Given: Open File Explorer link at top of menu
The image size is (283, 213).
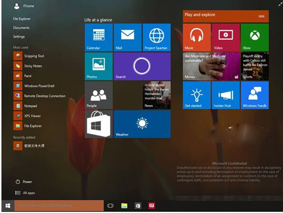Looking at the screenshot, I should coord(22,19).
